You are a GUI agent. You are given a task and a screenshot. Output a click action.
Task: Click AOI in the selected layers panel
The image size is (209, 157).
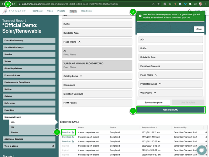click(x=171, y=40)
